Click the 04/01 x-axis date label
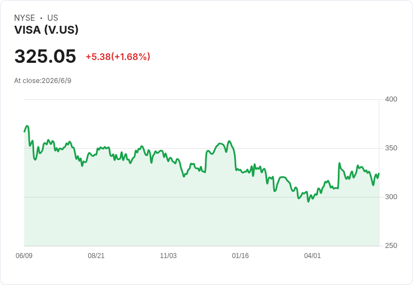 pos(313,255)
